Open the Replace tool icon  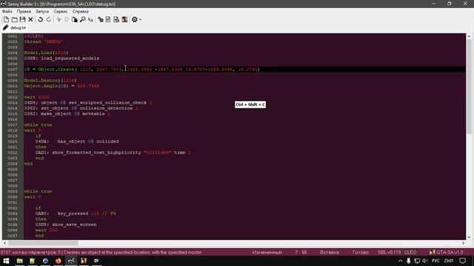(90, 20)
